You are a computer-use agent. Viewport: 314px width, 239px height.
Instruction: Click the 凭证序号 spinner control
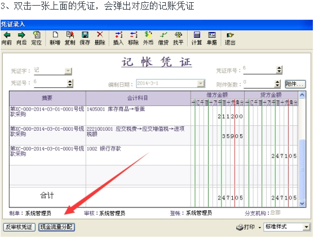point(279,70)
